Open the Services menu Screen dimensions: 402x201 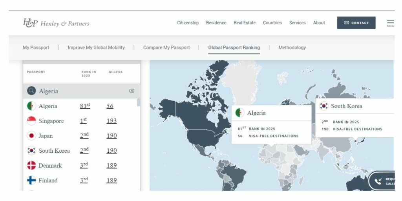click(298, 23)
